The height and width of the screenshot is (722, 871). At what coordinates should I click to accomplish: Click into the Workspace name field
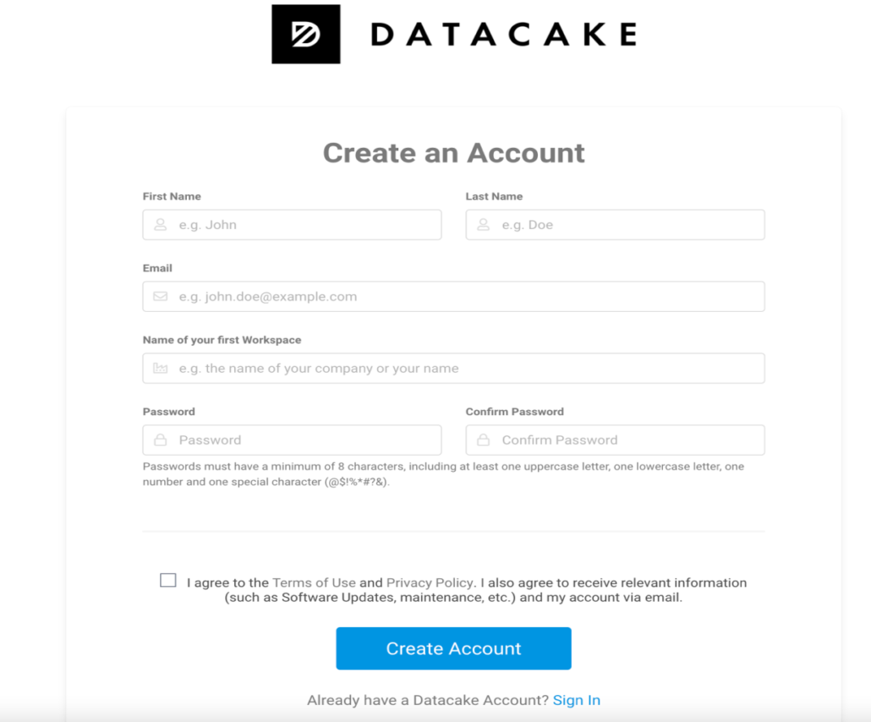tap(465, 369)
